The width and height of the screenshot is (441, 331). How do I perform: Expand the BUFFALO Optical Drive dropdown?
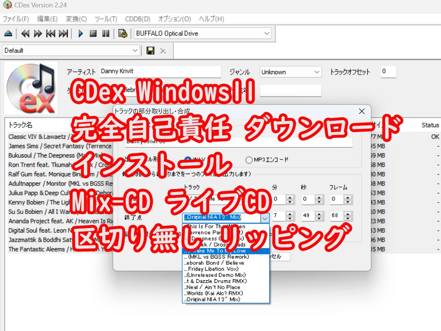203,33
